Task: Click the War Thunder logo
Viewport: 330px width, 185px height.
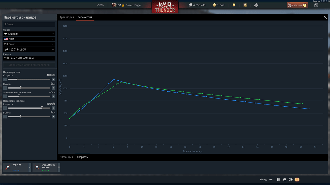Action: pyautogui.click(x=165, y=7)
